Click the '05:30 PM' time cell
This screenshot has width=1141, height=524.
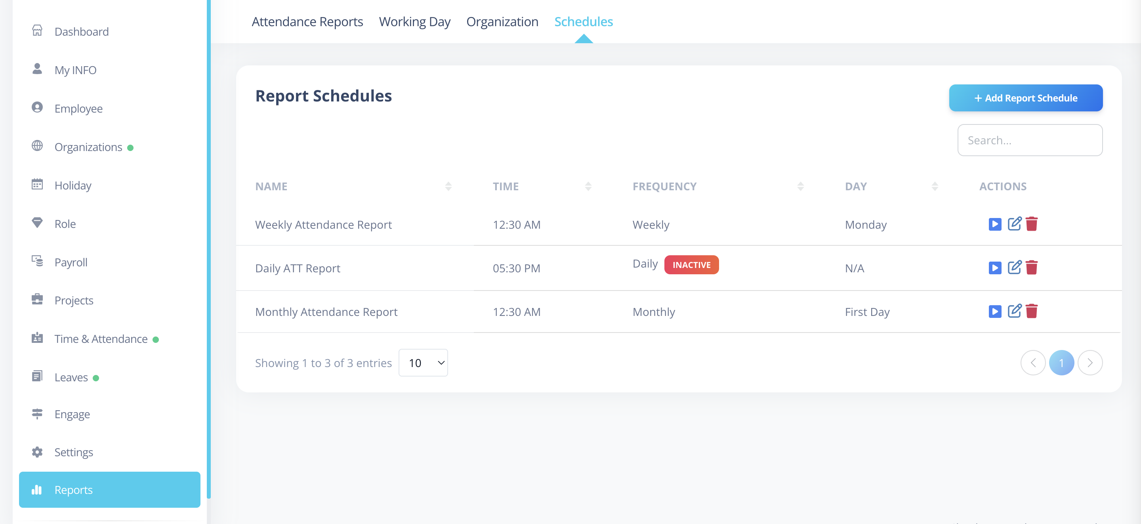(x=517, y=268)
